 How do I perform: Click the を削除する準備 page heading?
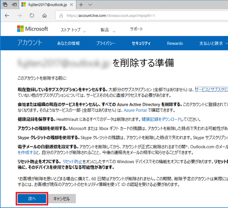[143, 63]
